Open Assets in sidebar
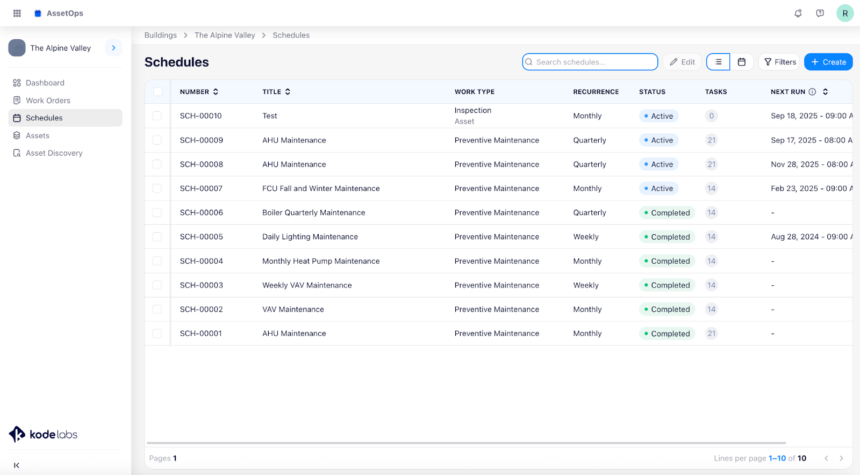Screen dimensions: 860x475 pyautogui.click(x=66, y=135)
